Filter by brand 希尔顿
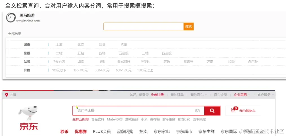 point(253,62)
